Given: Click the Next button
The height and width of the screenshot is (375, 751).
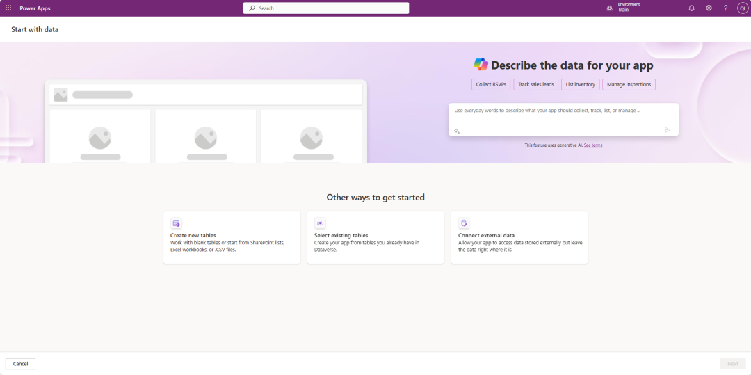Looking at the screenshot, I should [x=732, y=364].
